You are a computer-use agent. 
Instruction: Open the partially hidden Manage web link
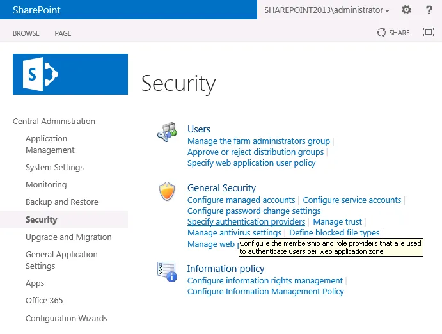point(211,244)
